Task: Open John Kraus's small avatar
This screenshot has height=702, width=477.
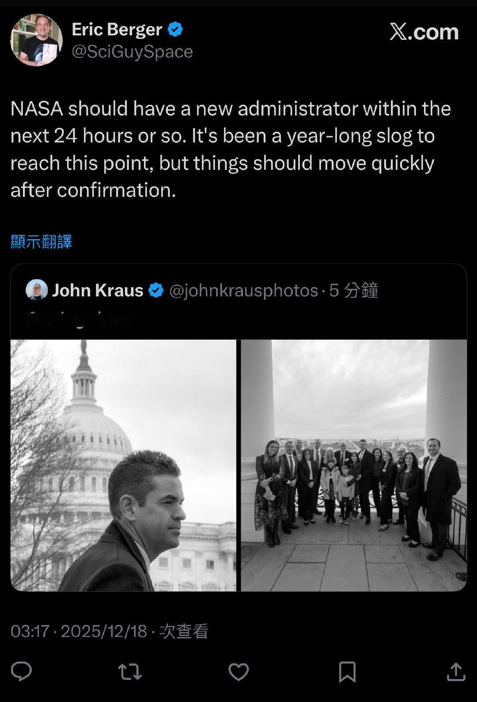Action: click(x=37, y=290)
